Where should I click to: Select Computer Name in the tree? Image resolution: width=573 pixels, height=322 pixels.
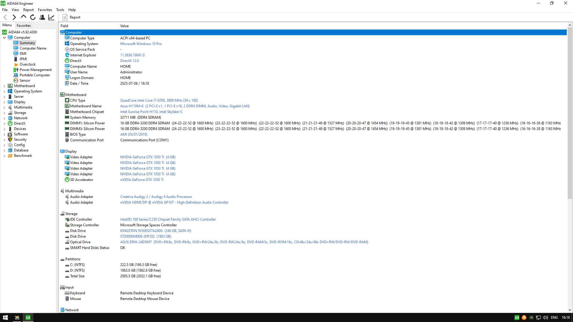click(33, 48)
